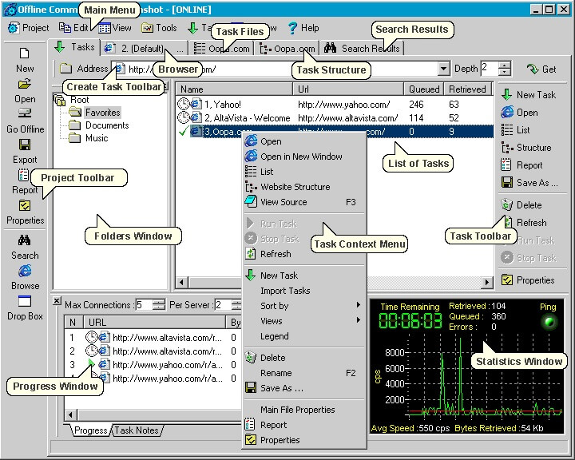Click the Search binoculars icon in sidebar
The height and width of the screenshot is (460, 575).
point(25,240)
